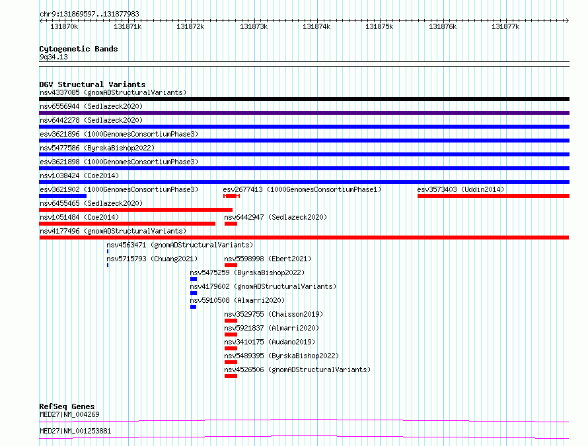Click esv2677413 (1000GenomesConsortiumPhase1) label
The image size is (588, 446).
pyautogui.click(x=302, y=189)
